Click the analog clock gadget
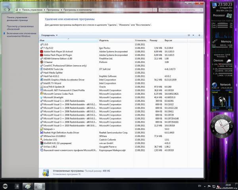The height and width of the screenshot is (190, 238). tap(222, 126)
